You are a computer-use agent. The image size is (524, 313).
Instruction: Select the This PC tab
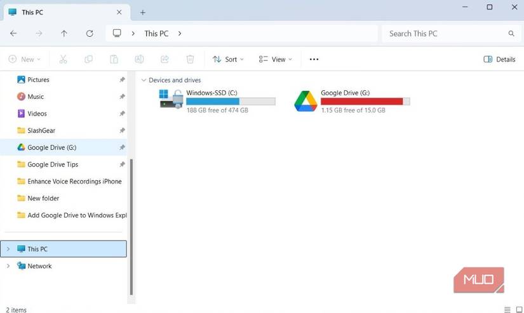tap(67, 12)
